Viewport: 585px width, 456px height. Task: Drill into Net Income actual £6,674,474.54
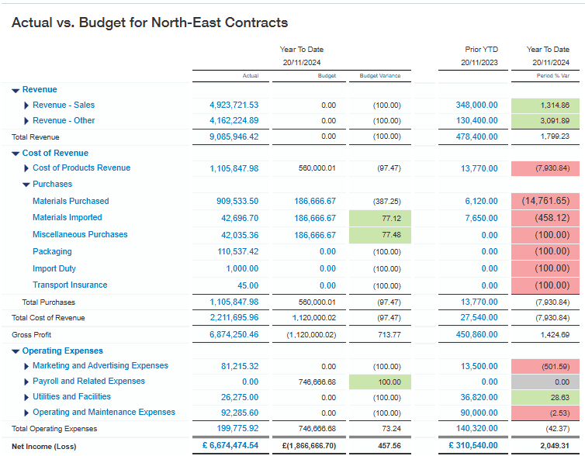230,446
